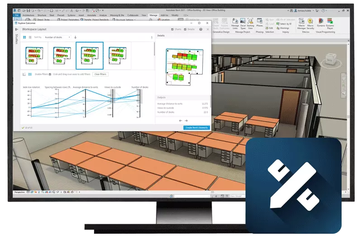Switch to the Massing & Site tab
Image resolution: width=362 pixels, height=240 pixels.
pos(117,15)
